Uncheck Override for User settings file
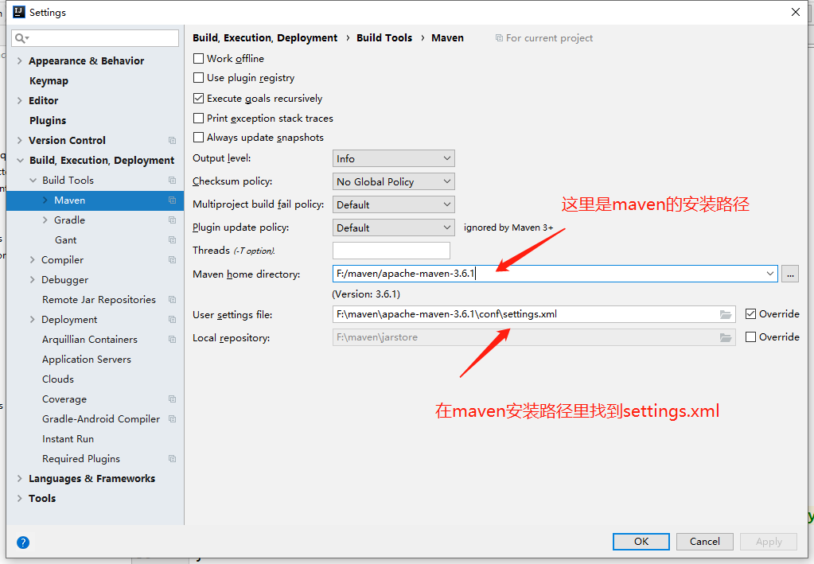This screenshot has width=814, height=564. pyautogui.click(x=750, y=314)
